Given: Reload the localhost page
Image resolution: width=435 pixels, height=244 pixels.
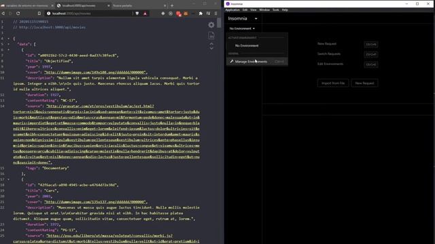Looking at the screenshot, I should (x=18, y=14).
